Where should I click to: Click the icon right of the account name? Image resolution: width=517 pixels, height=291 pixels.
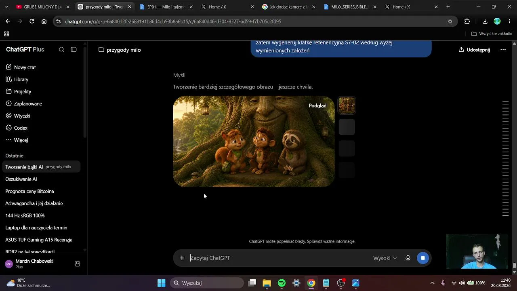(x=78, y=264)
